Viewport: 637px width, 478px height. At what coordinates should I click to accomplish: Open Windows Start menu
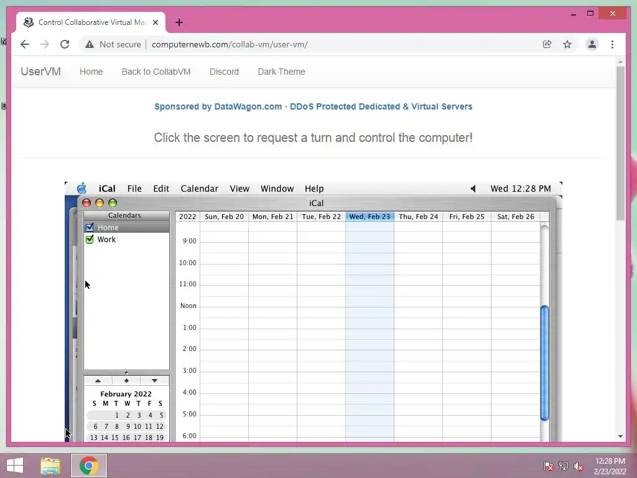pos(15,466)
